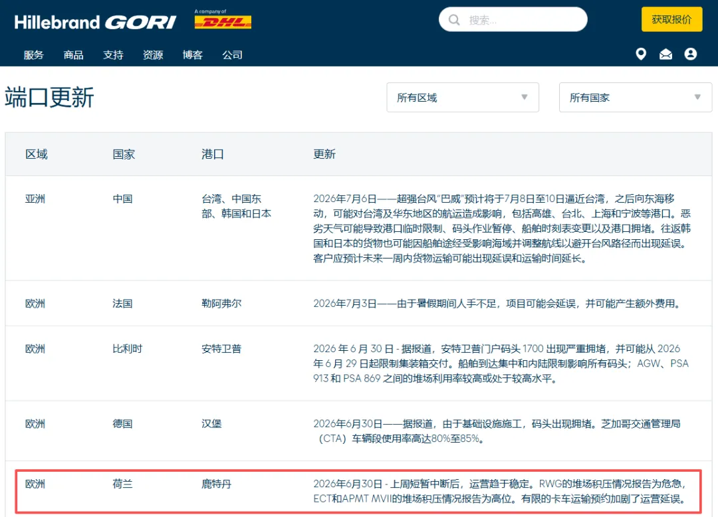Click the 端口更新 page heading
Image resolution: width=718 pixels, height=517 pixels.
coord(49,98)
